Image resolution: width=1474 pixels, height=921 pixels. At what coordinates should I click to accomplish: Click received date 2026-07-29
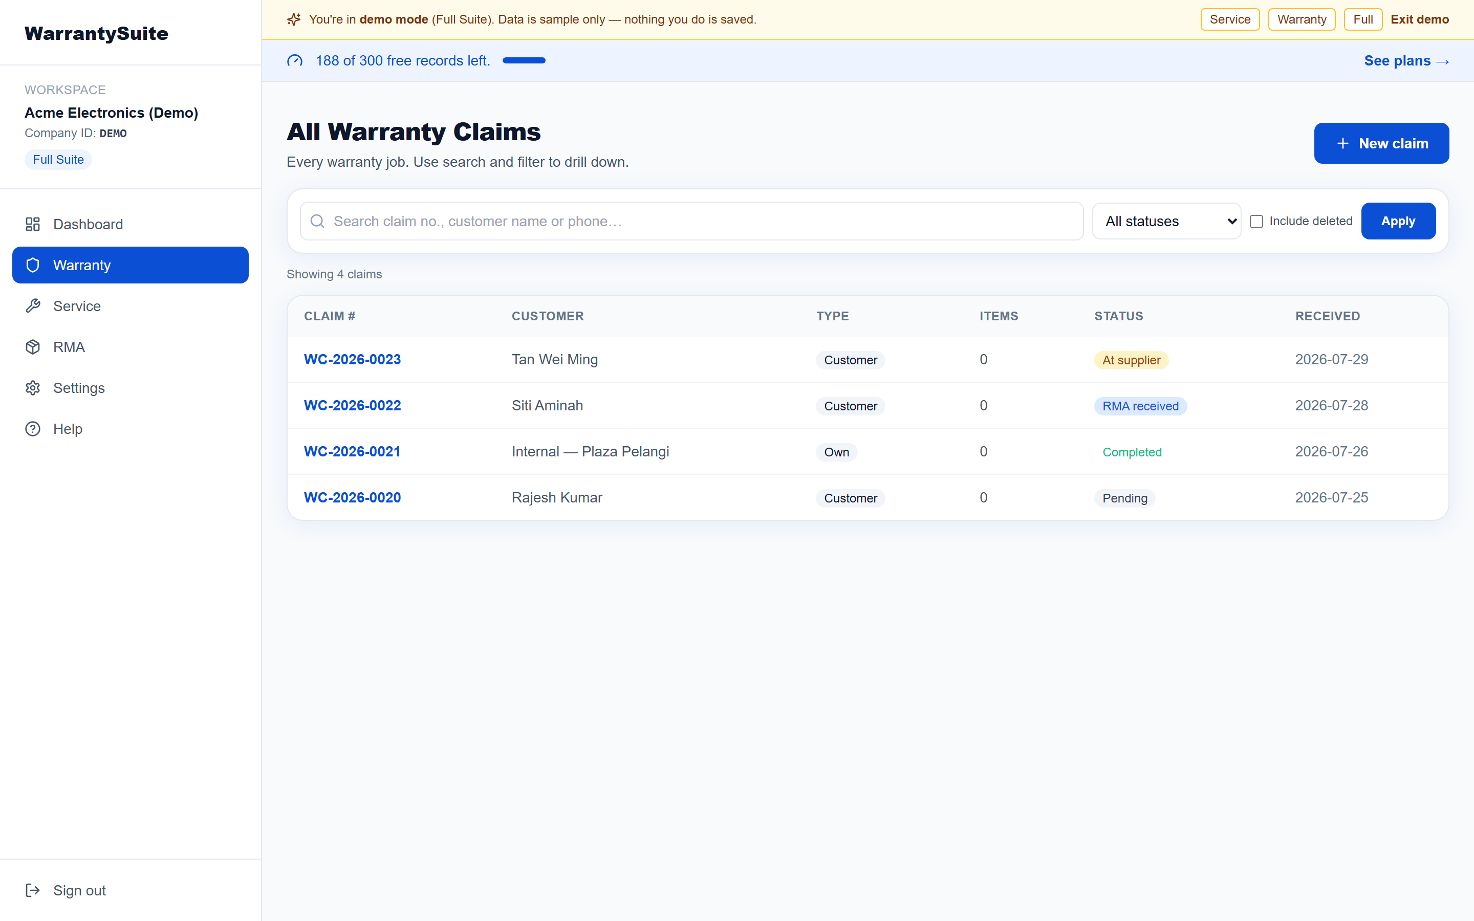1332,359
